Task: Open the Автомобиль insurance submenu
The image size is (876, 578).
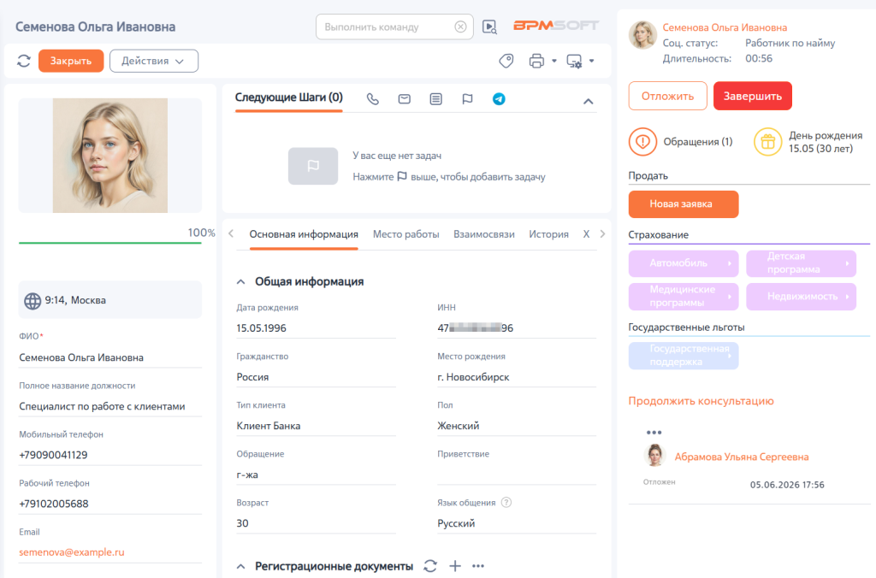Action: coord(684,263)
